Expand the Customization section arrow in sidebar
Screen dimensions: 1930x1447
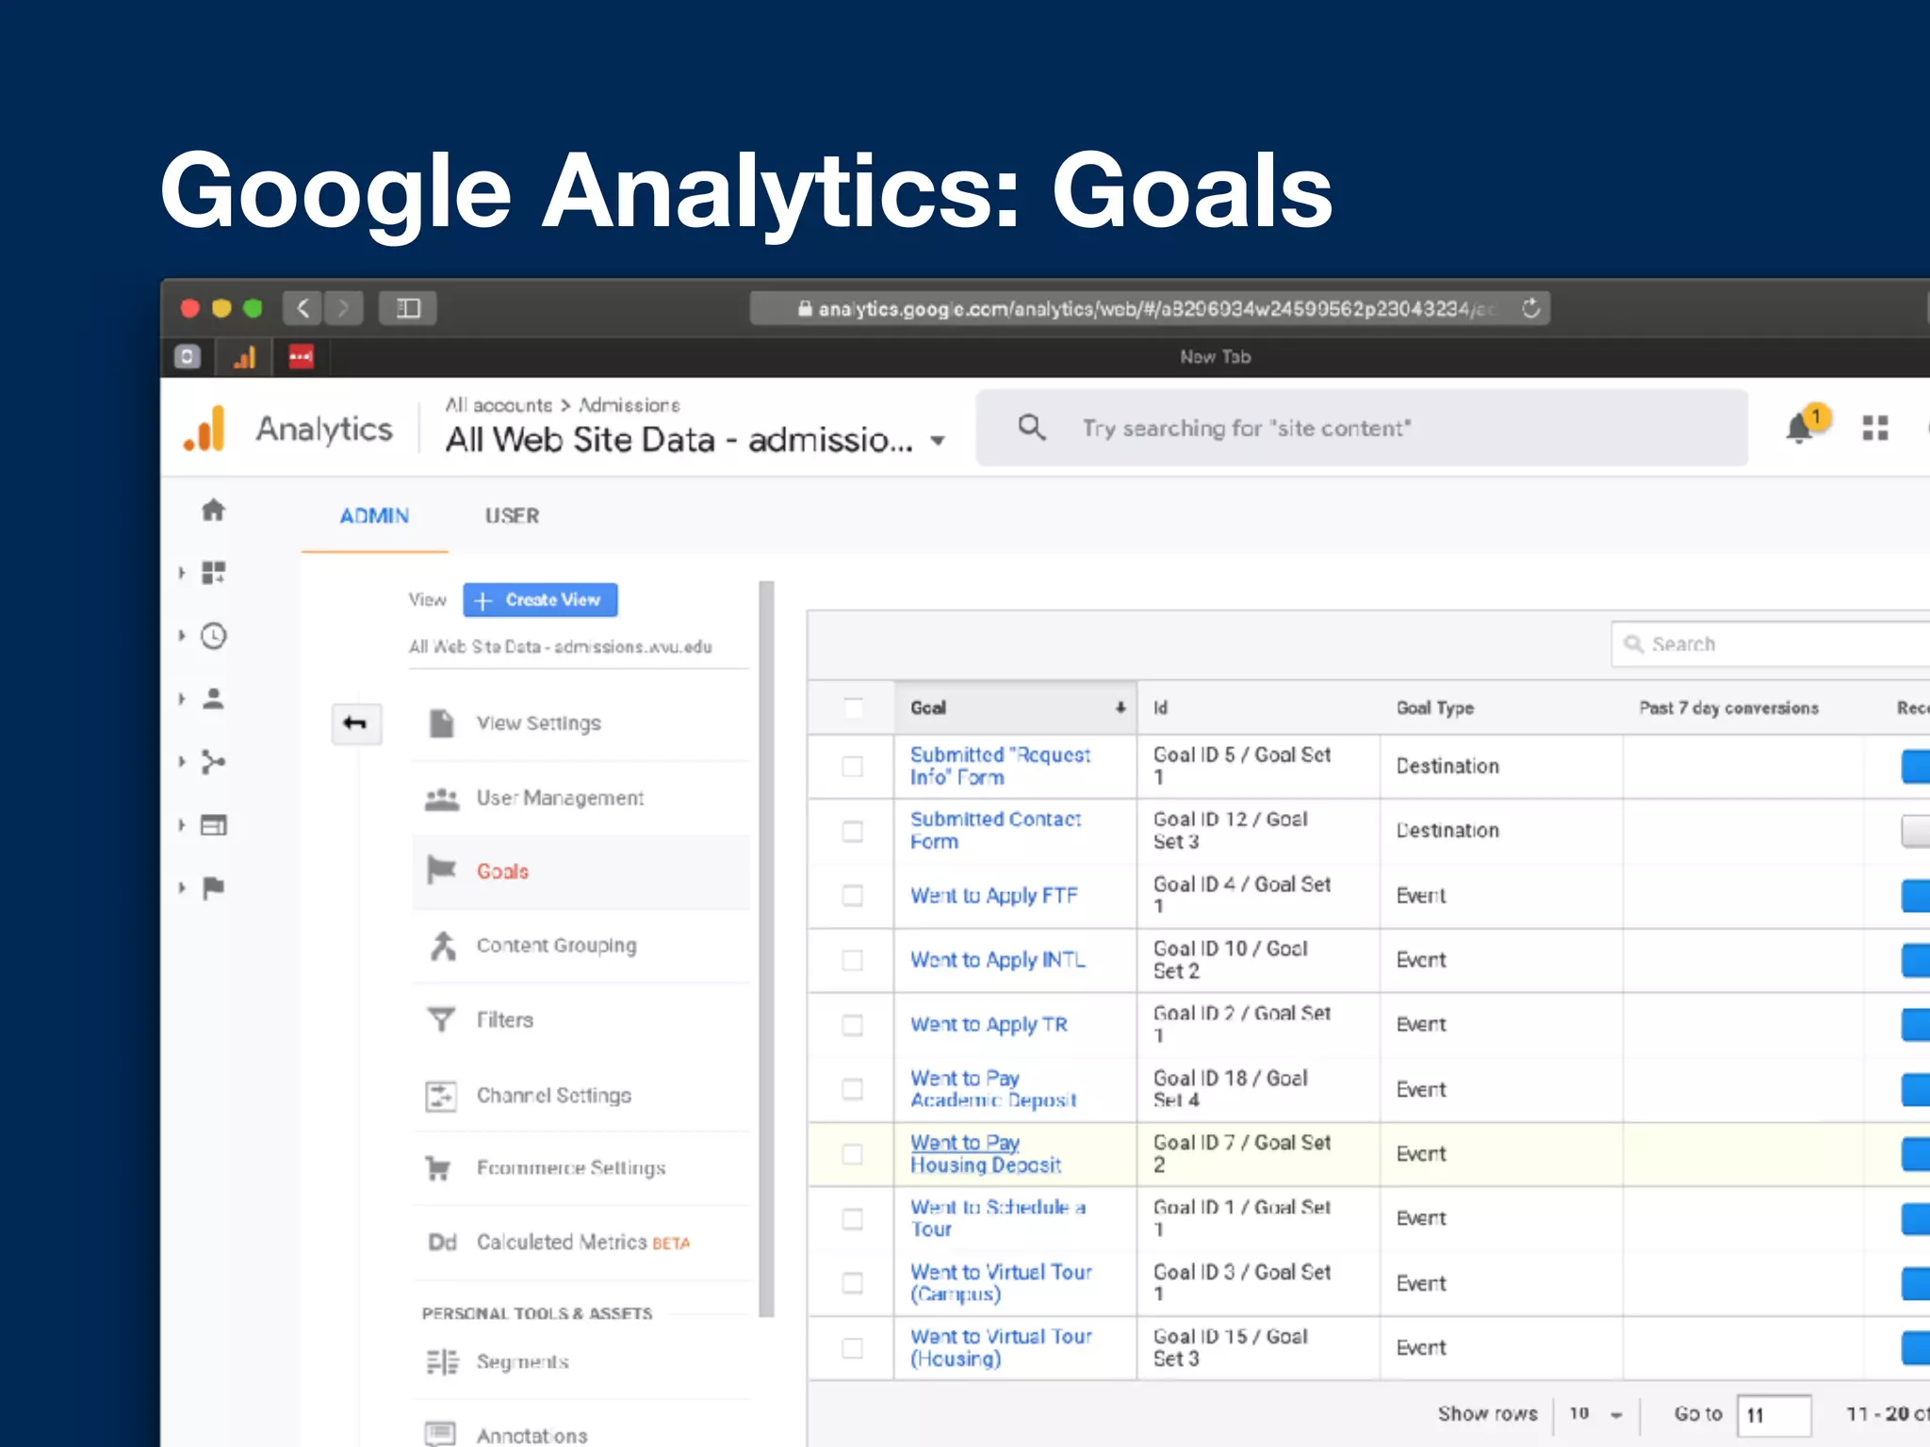[x=182, y=573]
